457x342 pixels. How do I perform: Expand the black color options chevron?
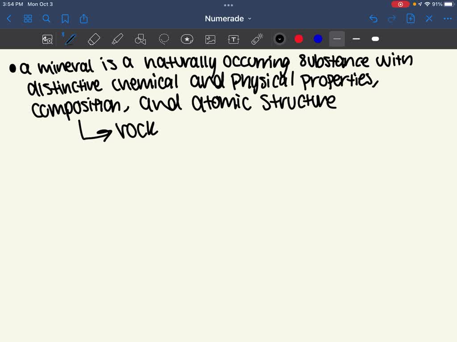point(280,39)
